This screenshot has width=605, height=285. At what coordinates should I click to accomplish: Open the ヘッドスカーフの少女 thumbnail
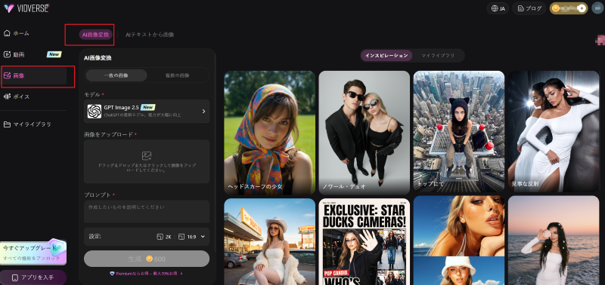point(270,132)
